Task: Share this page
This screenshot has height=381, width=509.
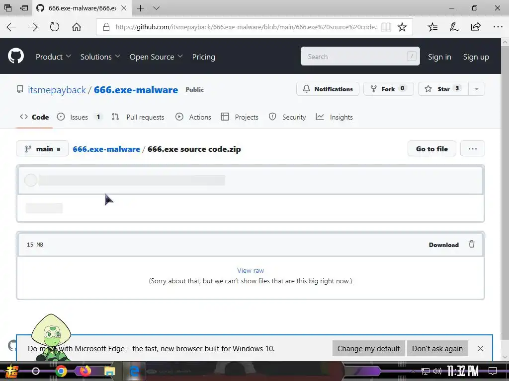Action: pos(476,27)
